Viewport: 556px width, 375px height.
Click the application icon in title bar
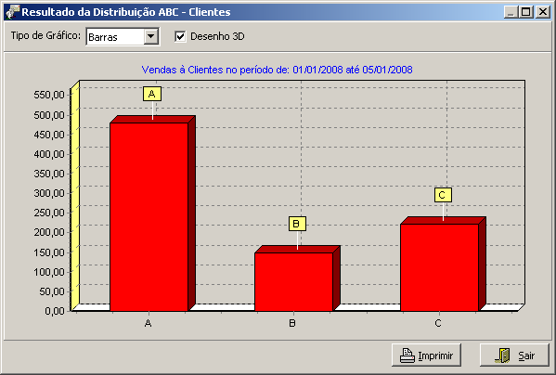[13, 12]
